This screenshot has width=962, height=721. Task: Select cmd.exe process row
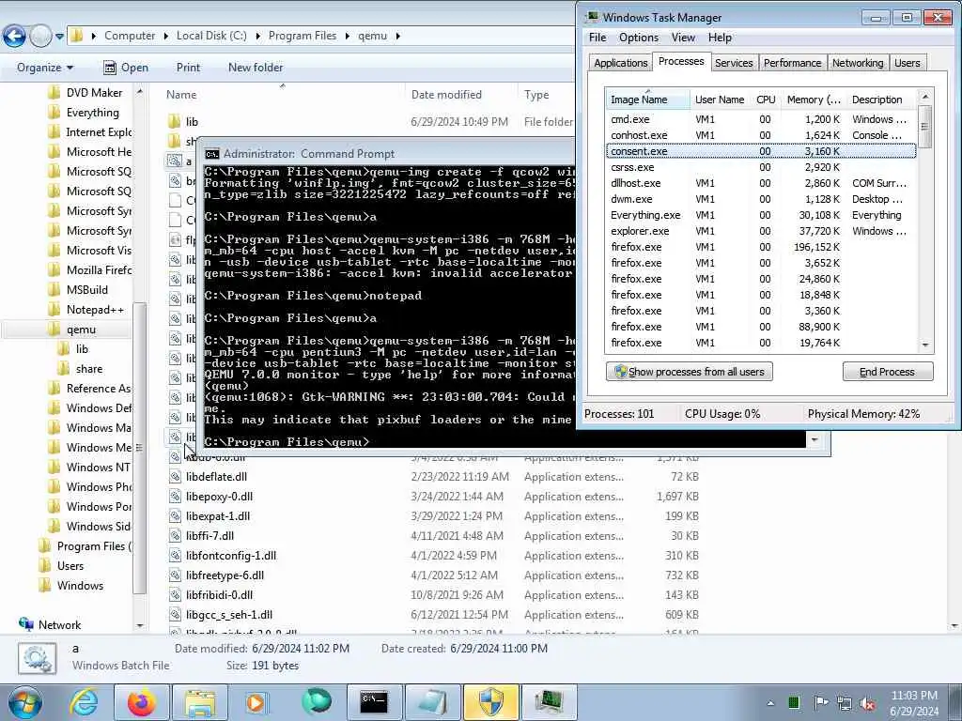761,119
